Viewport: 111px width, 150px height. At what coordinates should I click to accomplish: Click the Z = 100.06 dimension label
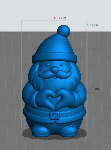[94, 89]
